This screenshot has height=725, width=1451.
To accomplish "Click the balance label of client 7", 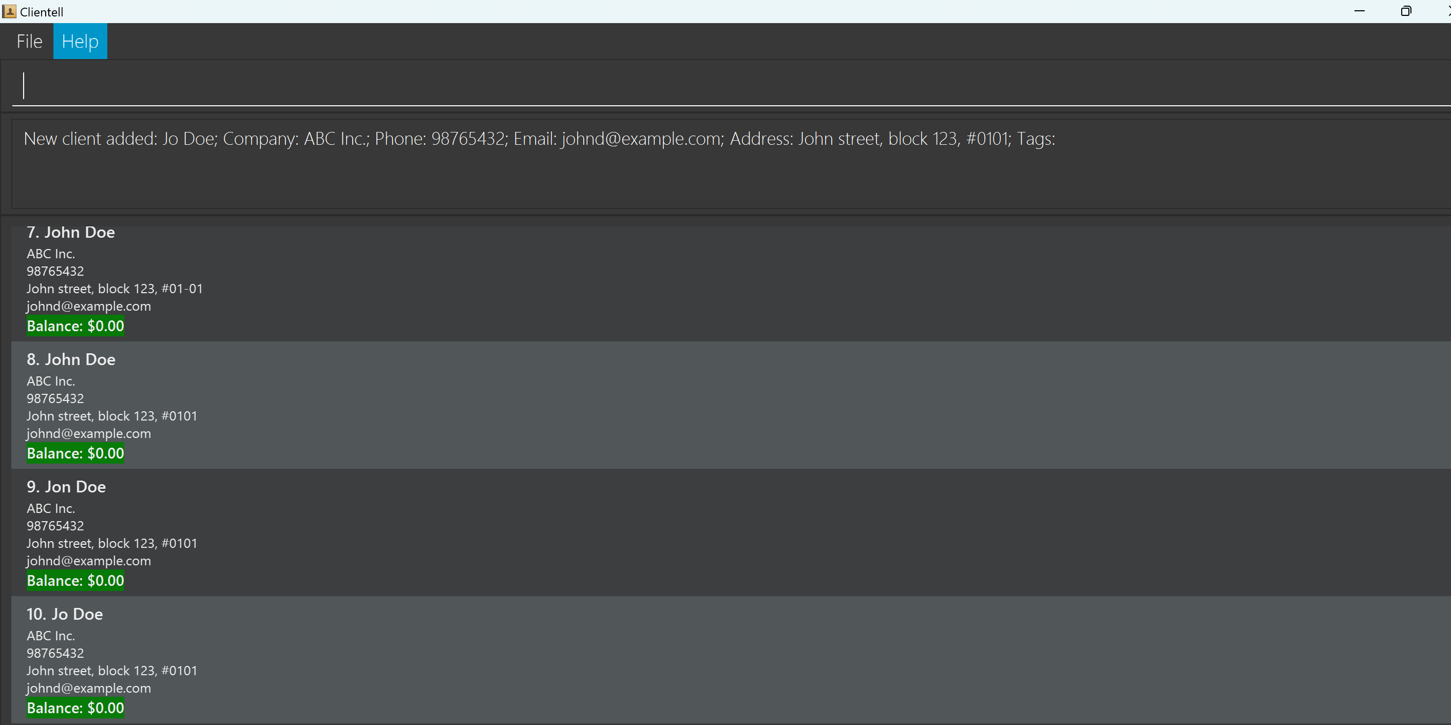I will tap(75, 326).
